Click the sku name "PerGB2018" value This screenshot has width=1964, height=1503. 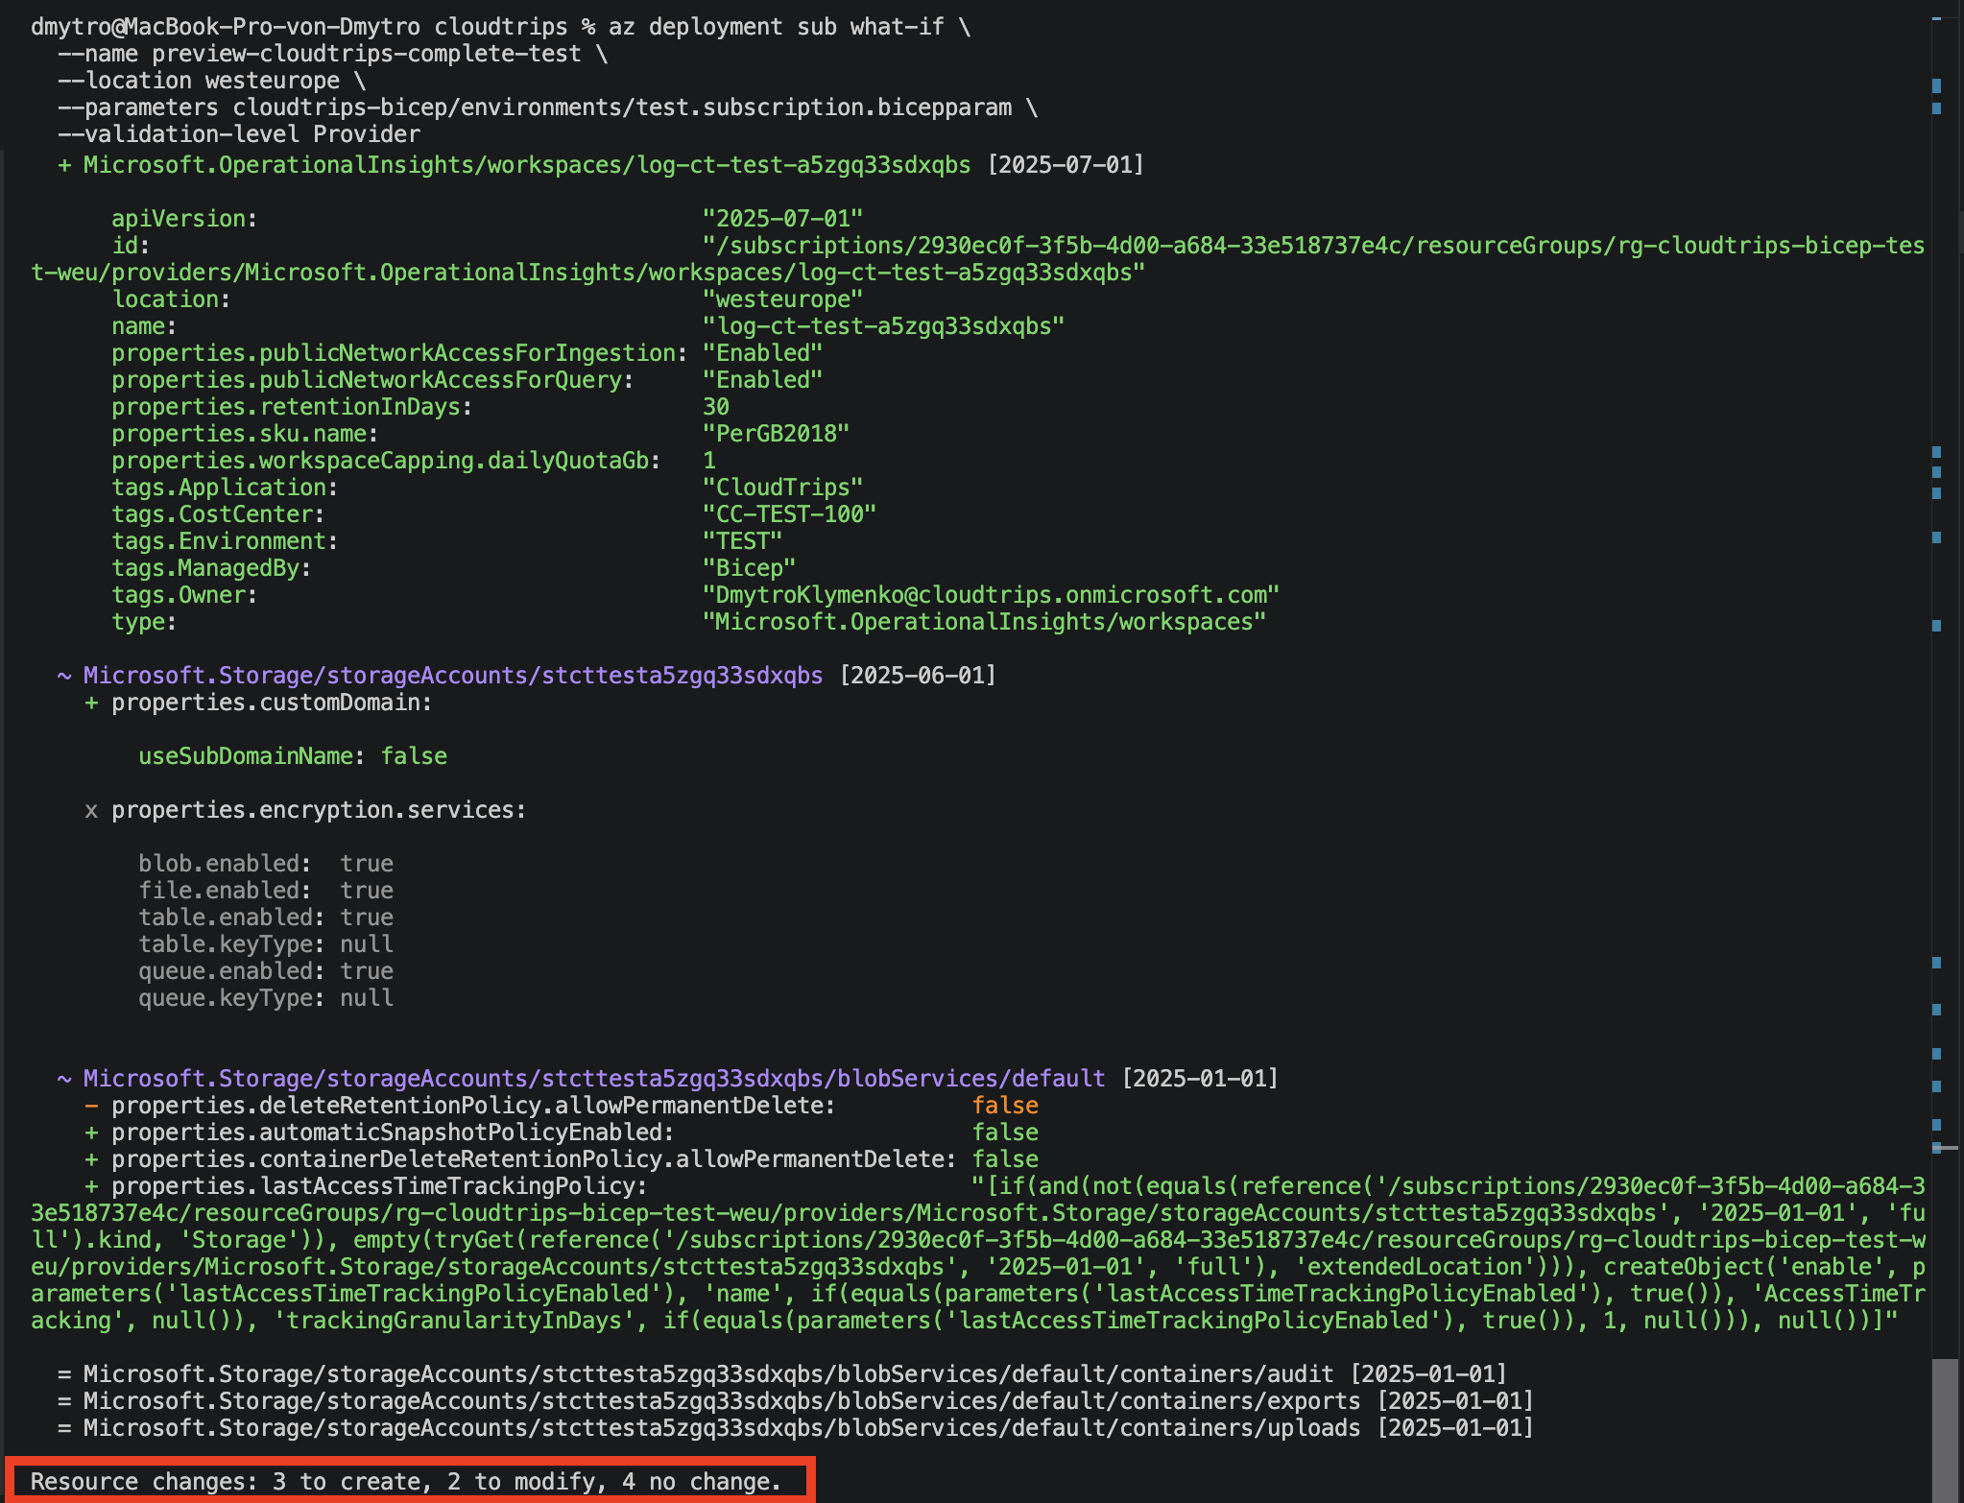point(776,434)
